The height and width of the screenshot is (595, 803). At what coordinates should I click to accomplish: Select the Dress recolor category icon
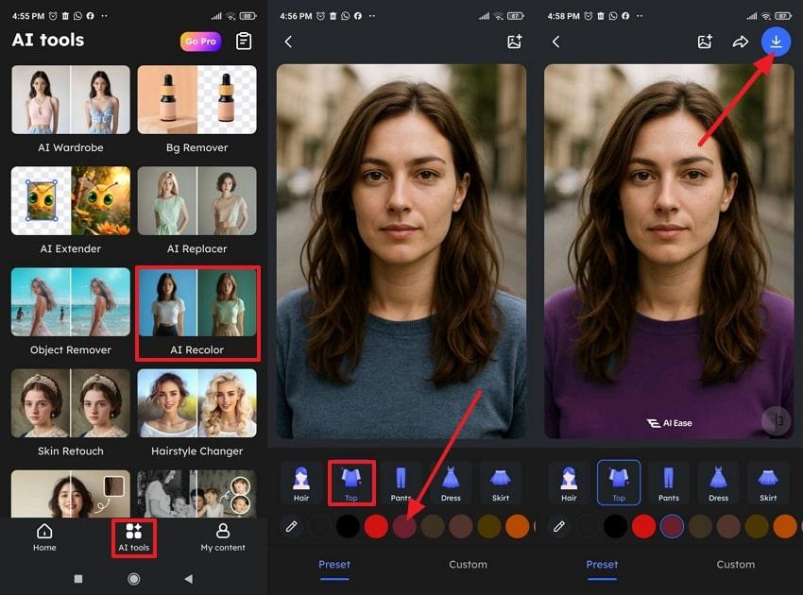click(451, 482)
